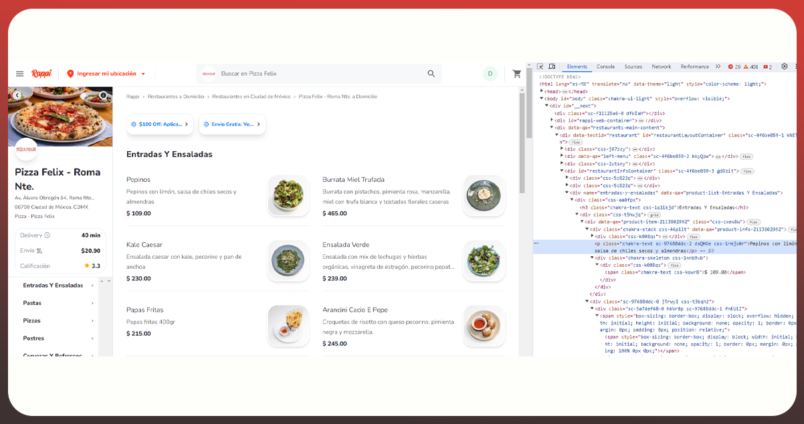Select Pizzas in the category menu
804x424 pixels.
[x=32, y=321]
